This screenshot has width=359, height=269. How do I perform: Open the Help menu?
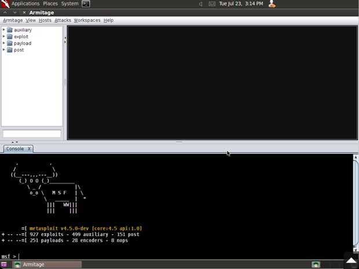[x=108, y=20]
